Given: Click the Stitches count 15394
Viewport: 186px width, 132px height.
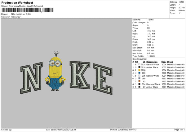Looking at the screenshot, I should [182, 2].
